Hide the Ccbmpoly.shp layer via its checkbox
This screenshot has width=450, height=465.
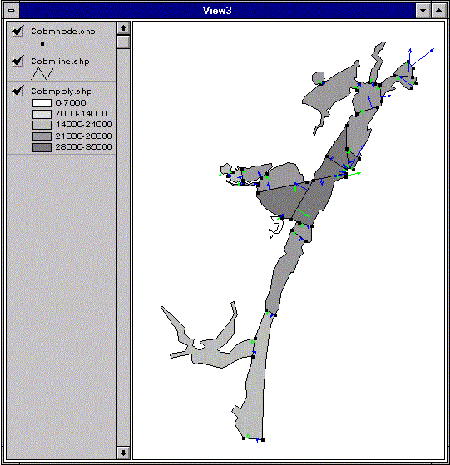(x=17, y=91)
